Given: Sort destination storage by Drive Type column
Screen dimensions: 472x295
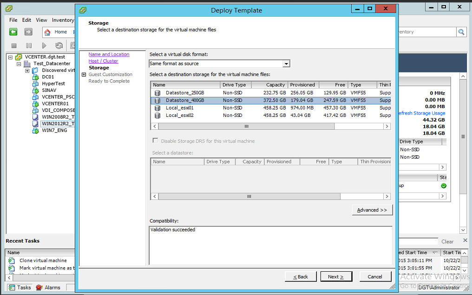Looking at the screenshot, I should (236, 85).
